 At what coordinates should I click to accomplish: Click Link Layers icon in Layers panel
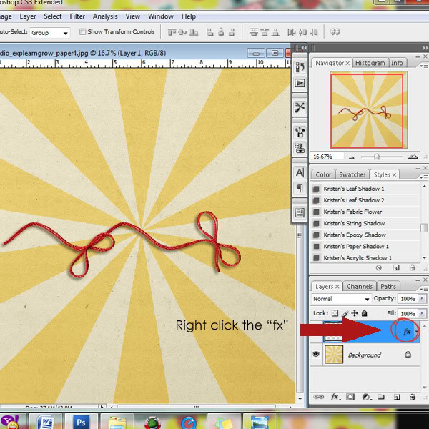click(x=318, y=397)
